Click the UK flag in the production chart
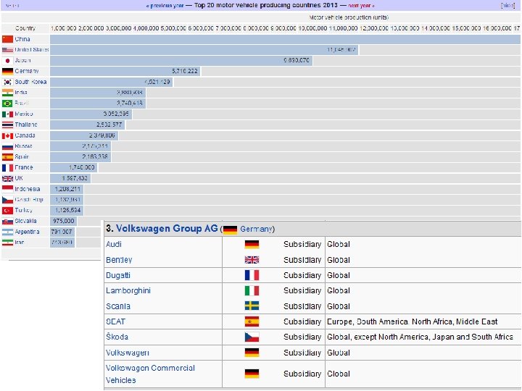This screenshot has height=391, width=522. (7, 179)
